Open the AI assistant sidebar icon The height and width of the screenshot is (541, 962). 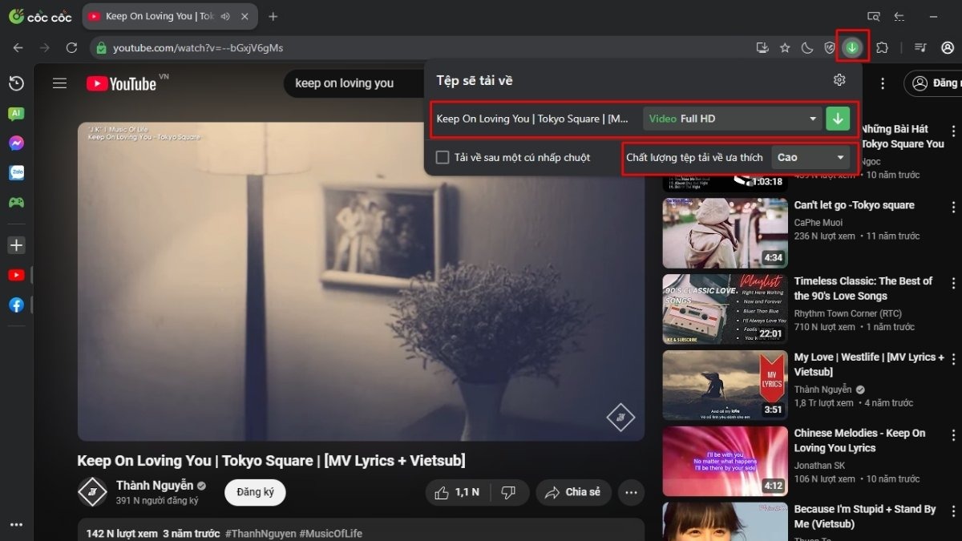coord(16,114)
